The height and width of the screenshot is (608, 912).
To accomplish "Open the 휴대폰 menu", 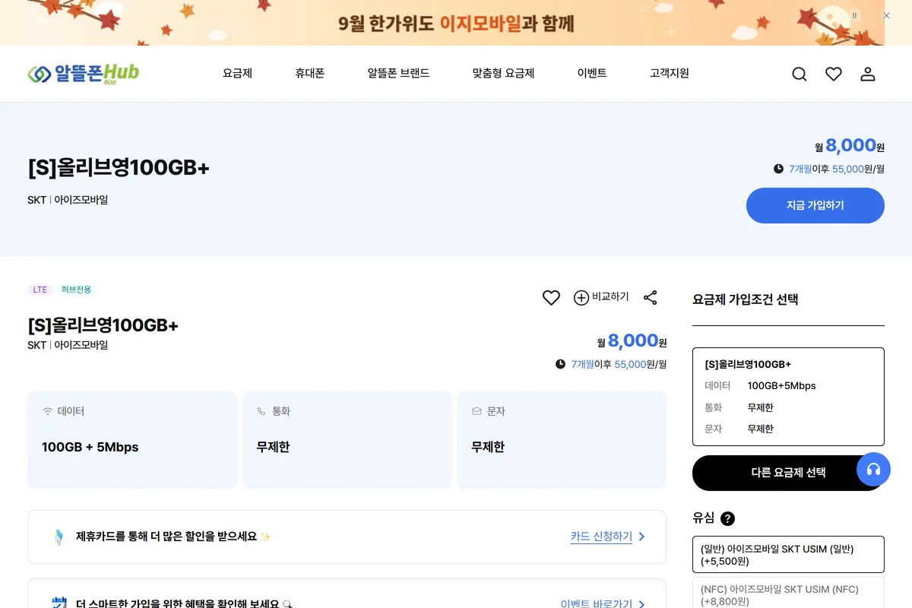I will point(310,74).
